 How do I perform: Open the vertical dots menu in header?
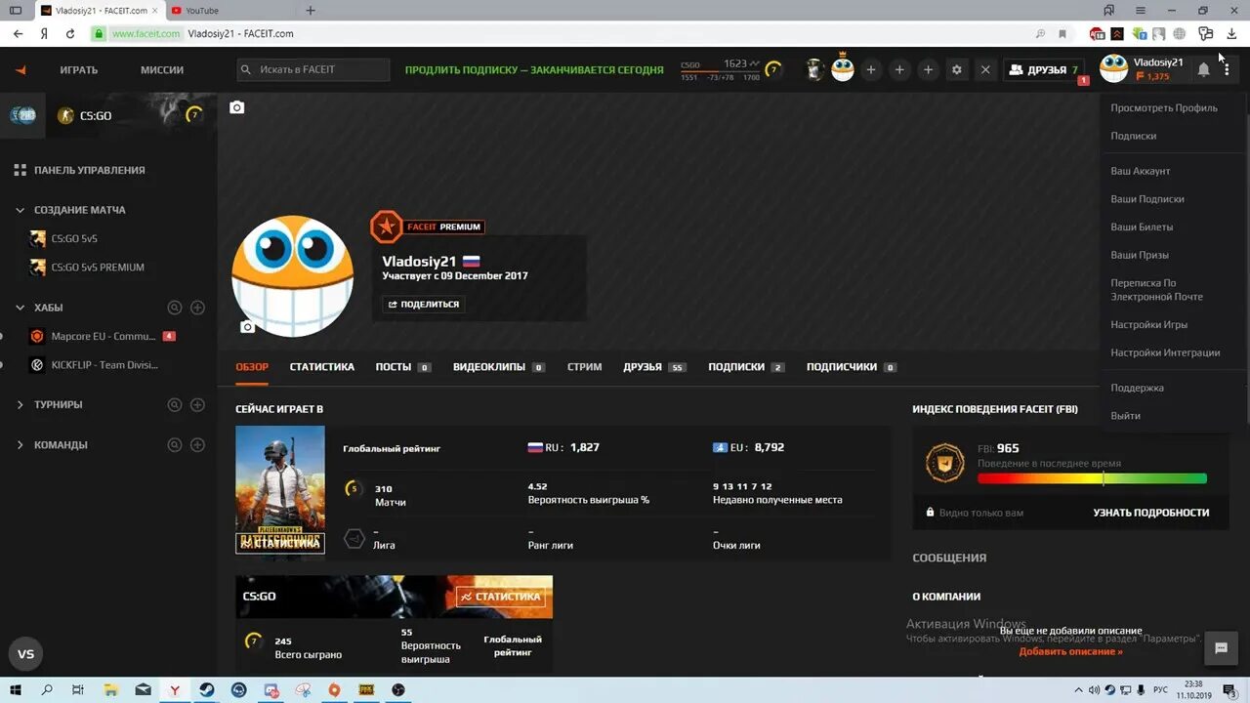click(x=1227, y=69)
